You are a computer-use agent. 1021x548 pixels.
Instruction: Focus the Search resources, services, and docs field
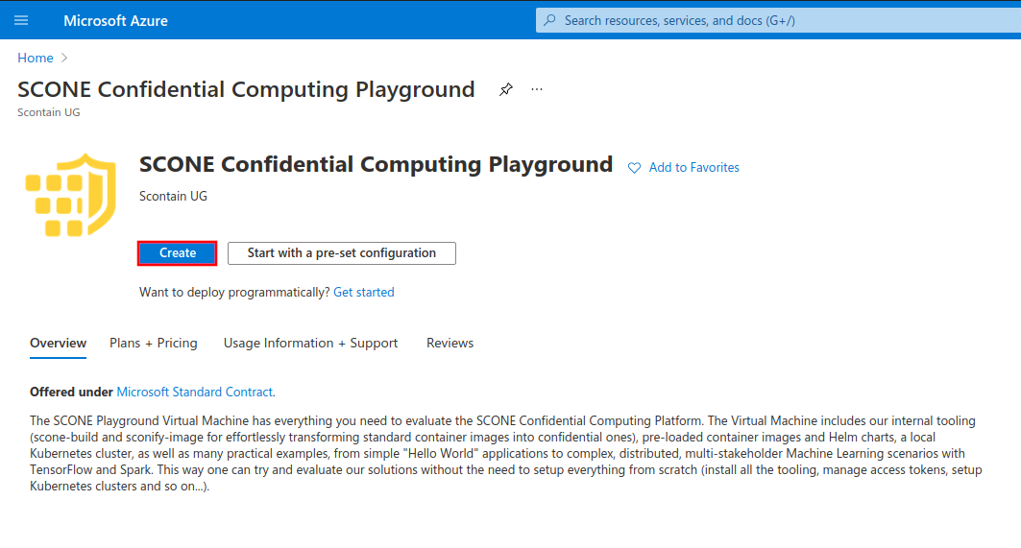pyautogui.click(x=778, y=20)
